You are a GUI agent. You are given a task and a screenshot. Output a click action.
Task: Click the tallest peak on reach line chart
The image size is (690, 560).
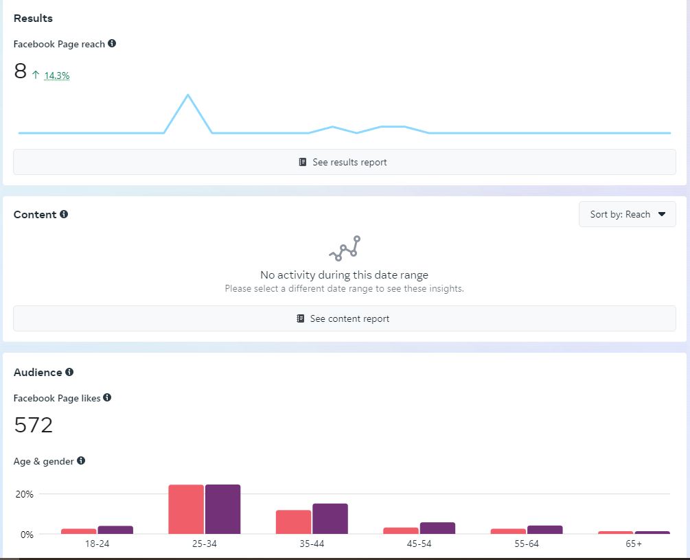pos(187,95)
